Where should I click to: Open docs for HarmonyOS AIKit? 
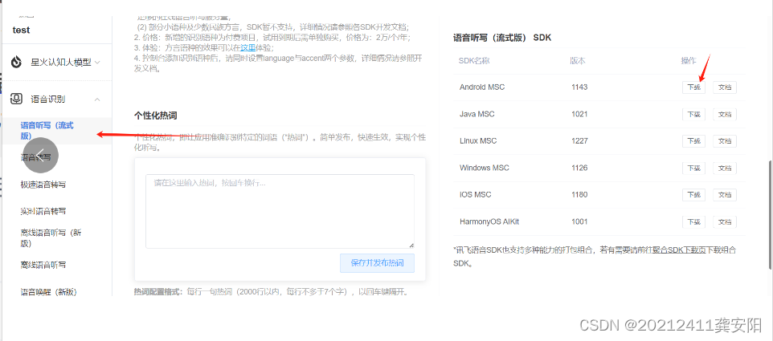click(725, 221)
